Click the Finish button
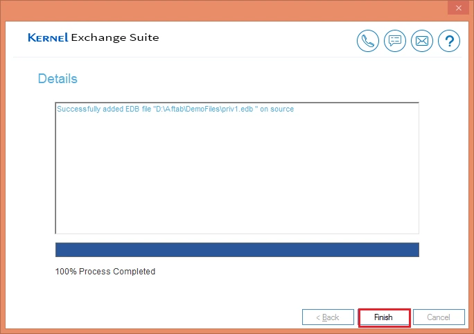Image resolution: width=474 pixels, height=334 pixels. pos(384,317)
